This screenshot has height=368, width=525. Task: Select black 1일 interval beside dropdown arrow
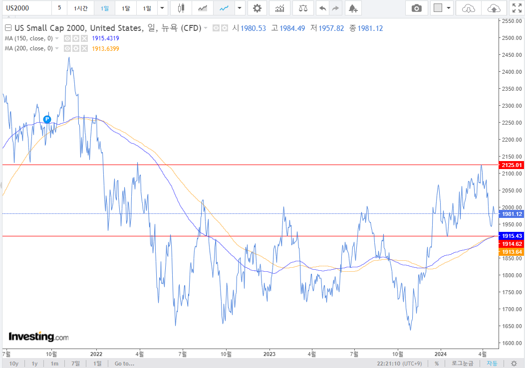pos(147,8)
